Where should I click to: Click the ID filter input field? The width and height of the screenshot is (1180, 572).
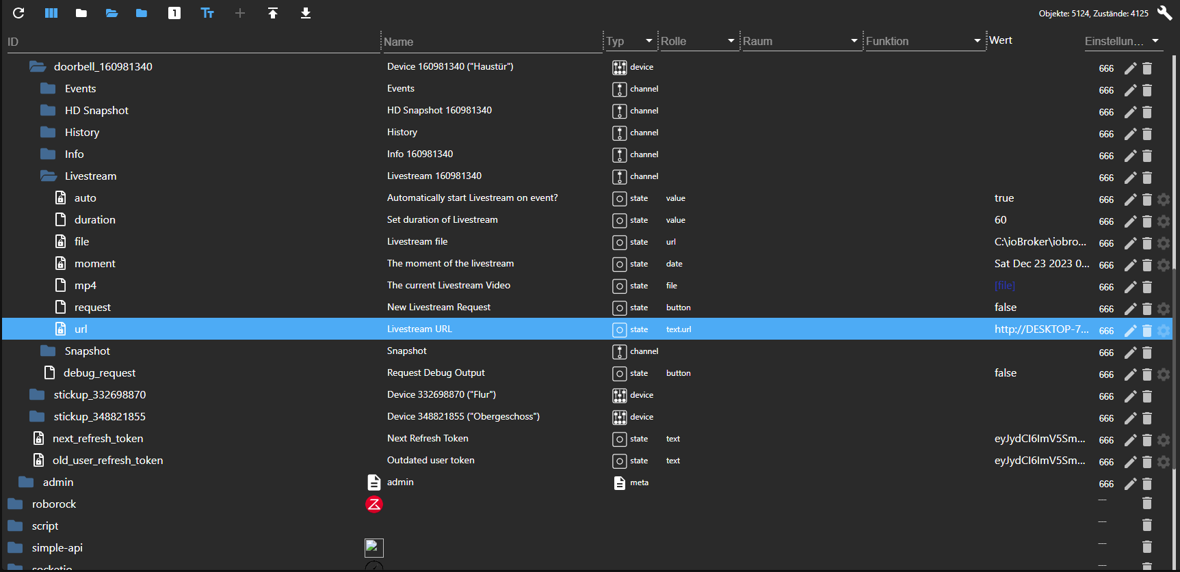(192, 42)
